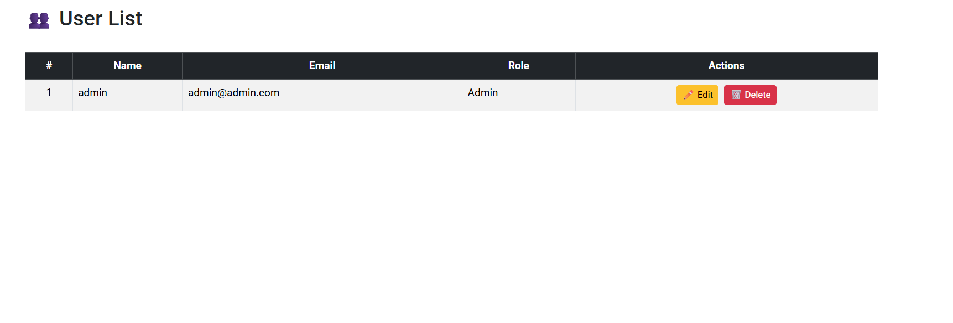The height and width of the screenshot is (323, 953).
Task: Click the word 'User' in page heading
Action: coord(81,19)
